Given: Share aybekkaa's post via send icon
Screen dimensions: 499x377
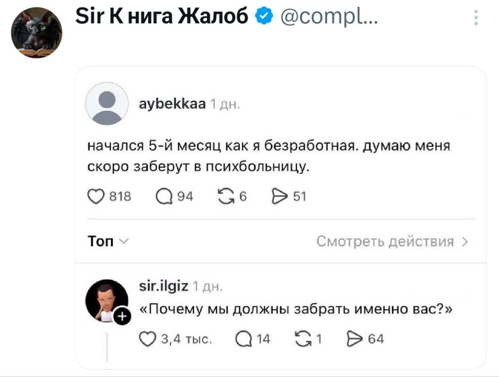Looking at the screenshot, I should tap(279, 196).
